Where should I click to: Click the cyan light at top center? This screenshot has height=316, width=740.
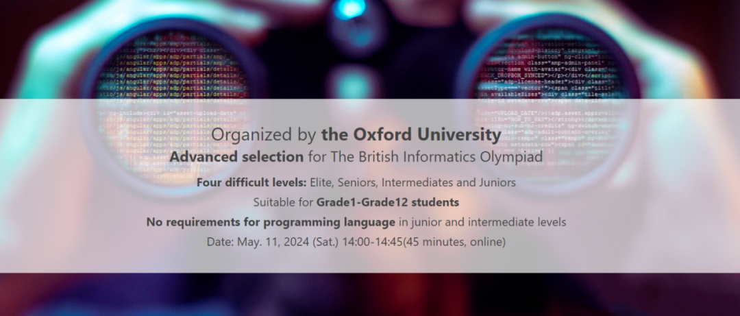click(349, 9)
